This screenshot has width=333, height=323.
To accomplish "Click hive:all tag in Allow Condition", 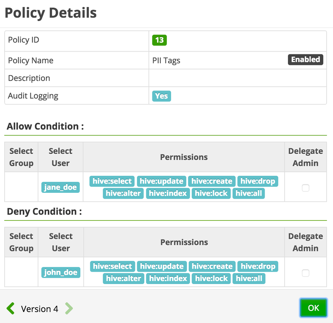I will (249, 193).
